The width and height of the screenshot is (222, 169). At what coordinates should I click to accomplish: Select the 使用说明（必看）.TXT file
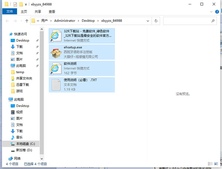point(82,85)
